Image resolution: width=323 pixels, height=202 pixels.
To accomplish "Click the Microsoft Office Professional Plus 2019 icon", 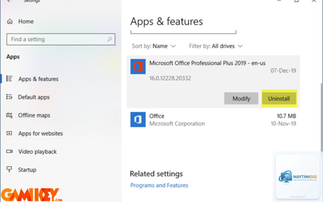I will click(x=138, y=67).
